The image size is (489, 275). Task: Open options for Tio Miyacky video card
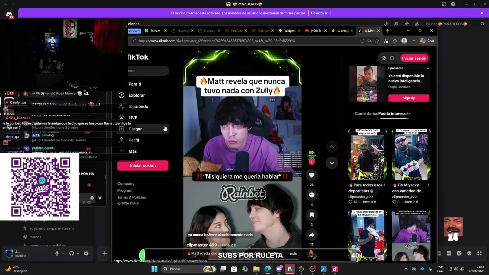pyautogui.click(x=428, y=185)
